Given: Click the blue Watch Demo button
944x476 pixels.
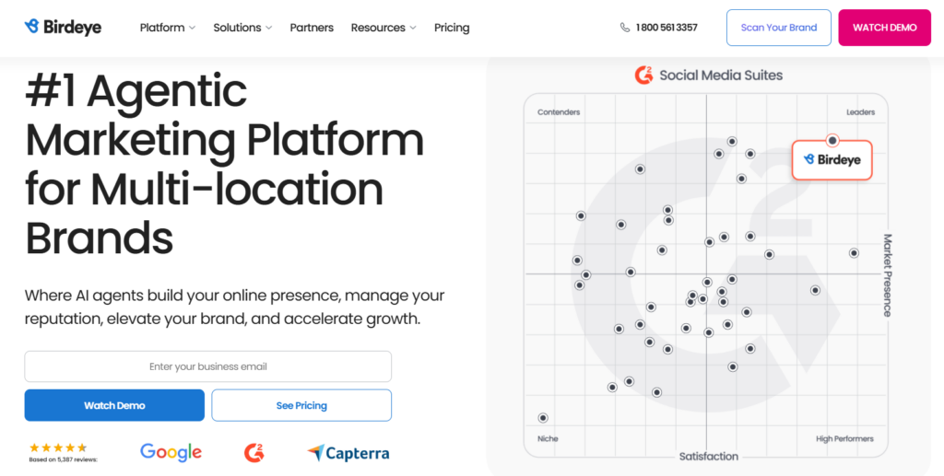Looking at the screenshot, I should click(114, 405).
